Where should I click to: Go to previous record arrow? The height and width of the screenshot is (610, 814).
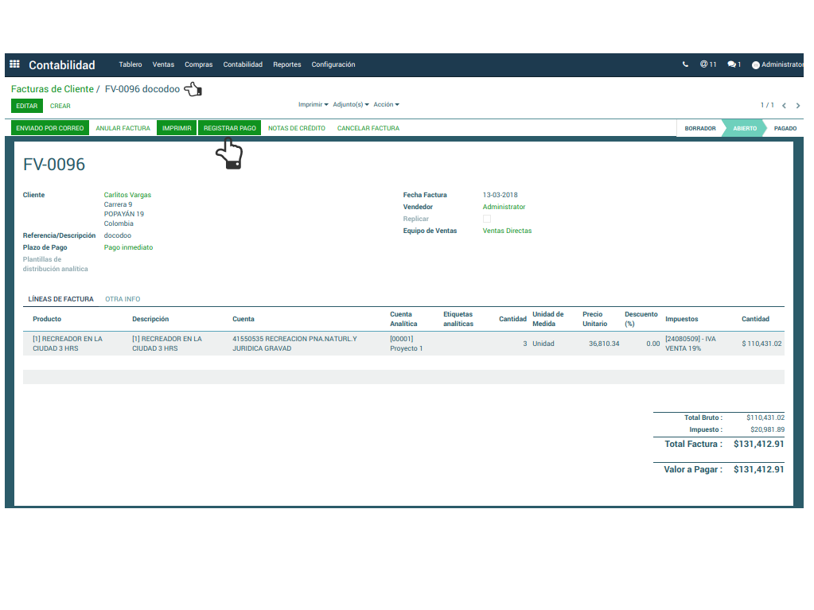click(784, 106)
